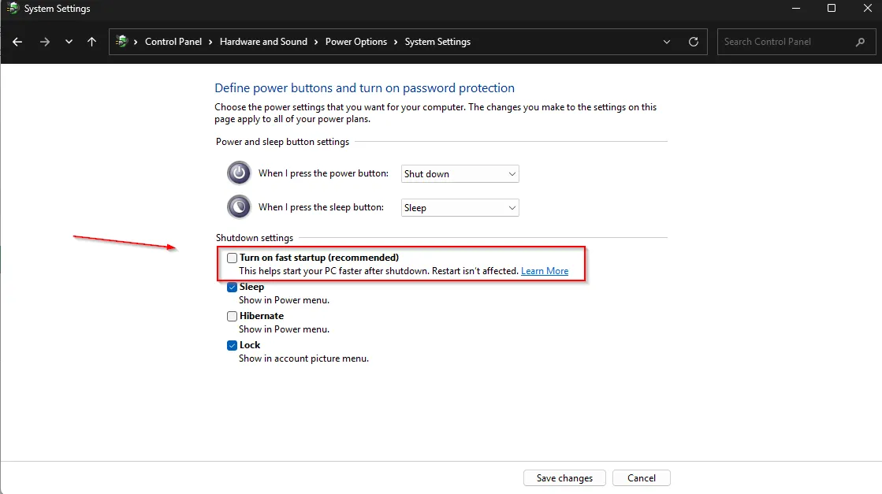
Task: Click the Save changes button
Action: [x=564, y=477]
